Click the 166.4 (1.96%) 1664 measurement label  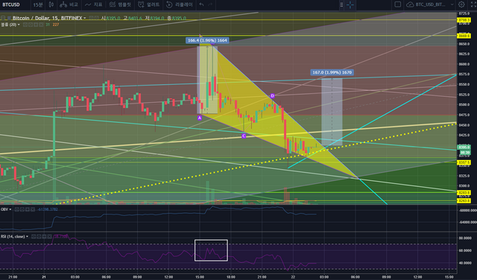207,40
